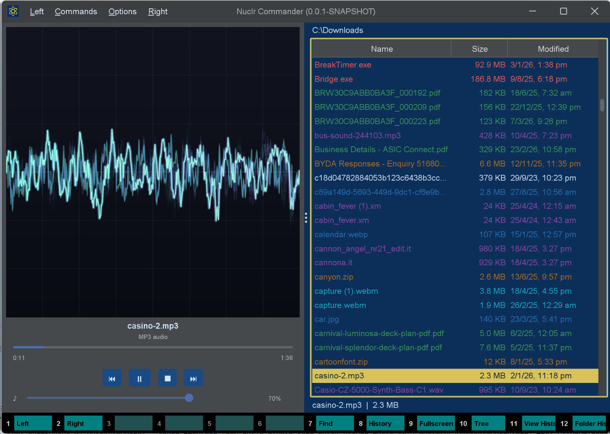Select car.jpg in the file list

[455, 319]
